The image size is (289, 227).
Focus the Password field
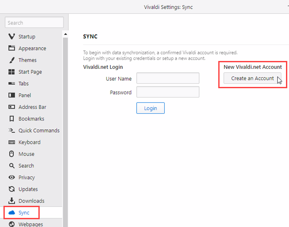click(168, 92)
